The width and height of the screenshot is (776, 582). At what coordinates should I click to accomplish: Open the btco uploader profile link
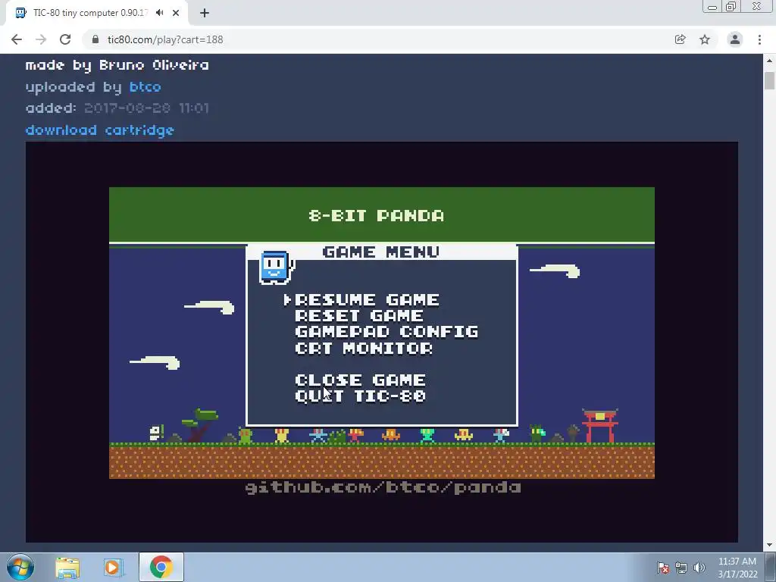[145, 87]
